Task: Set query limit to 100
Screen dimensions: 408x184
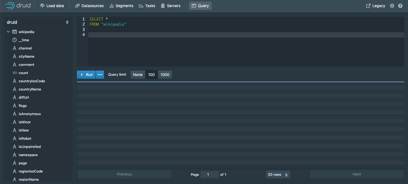Action: click(152, 75)
